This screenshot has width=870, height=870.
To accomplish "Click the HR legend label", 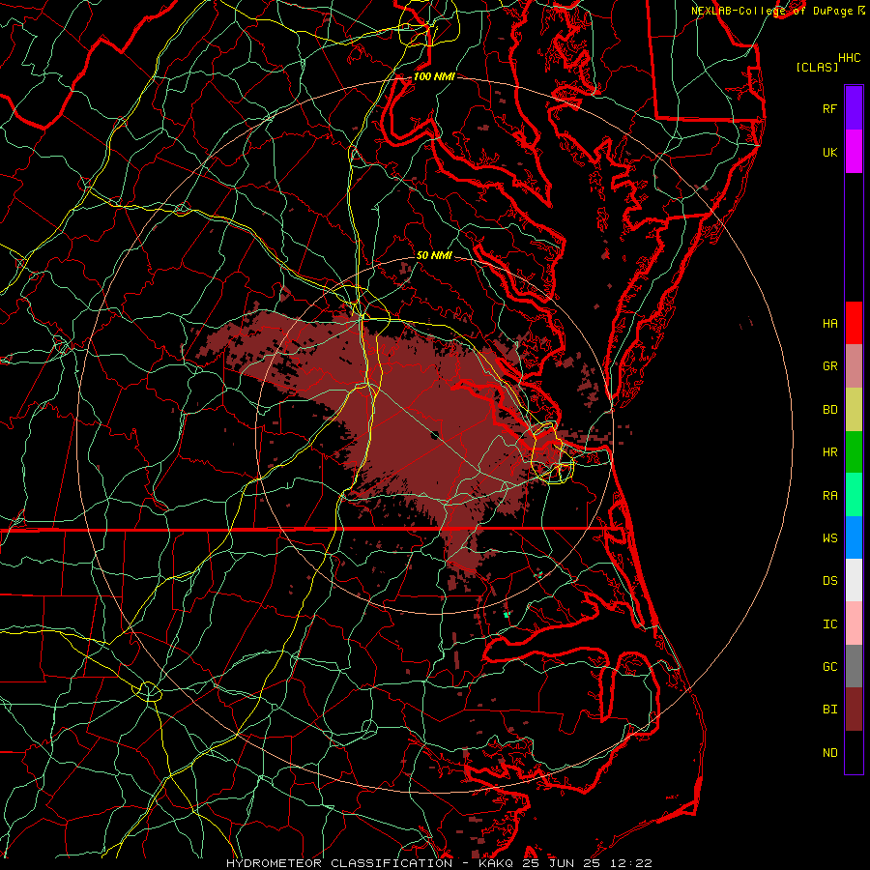I will 829,452.
